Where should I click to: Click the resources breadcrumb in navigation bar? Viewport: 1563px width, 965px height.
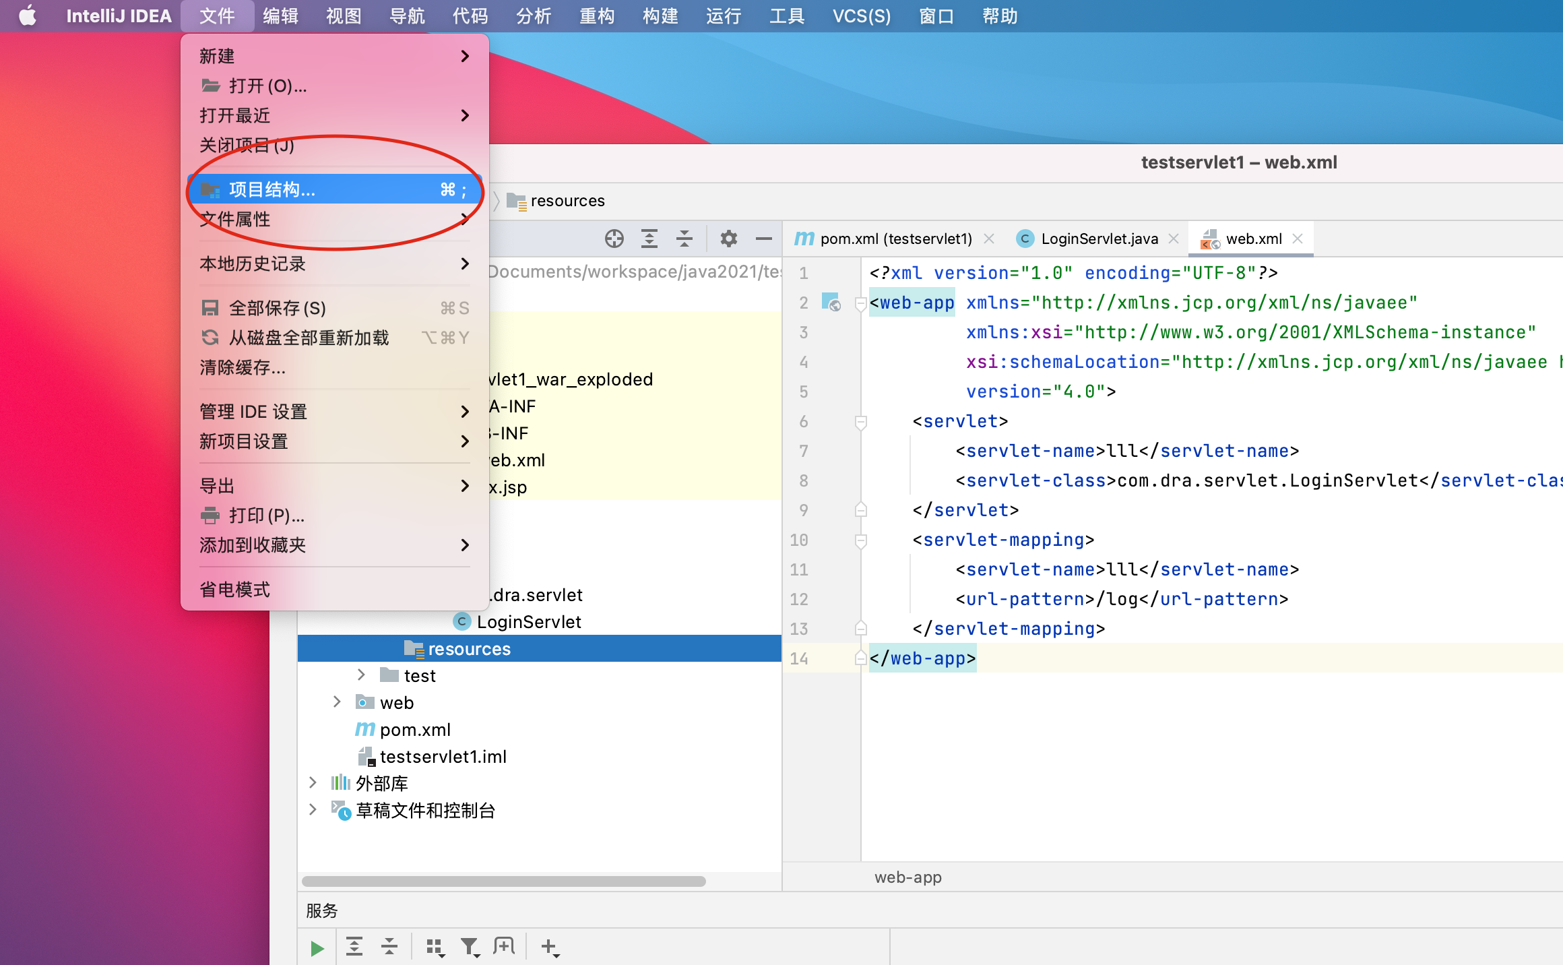556,201
